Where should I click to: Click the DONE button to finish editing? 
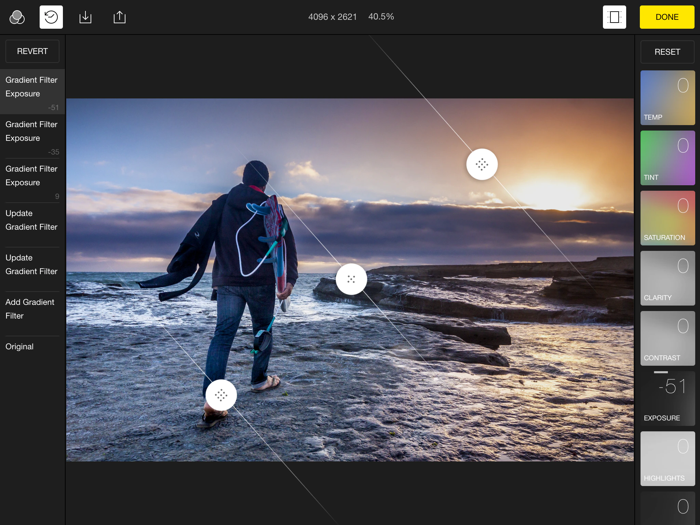pos(667,17)
